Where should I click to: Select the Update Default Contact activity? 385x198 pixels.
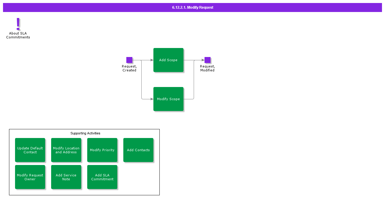tap(30, 150)
